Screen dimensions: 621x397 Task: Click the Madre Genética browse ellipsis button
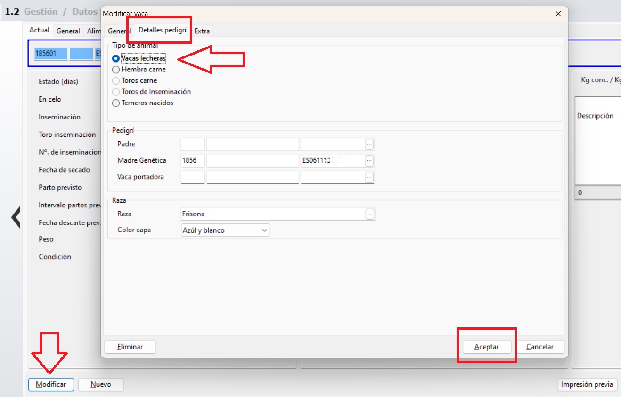coord(369,160)
